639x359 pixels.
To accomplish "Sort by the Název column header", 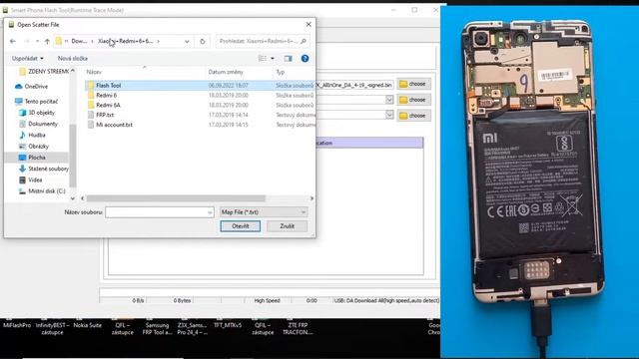I will point(94,72).
